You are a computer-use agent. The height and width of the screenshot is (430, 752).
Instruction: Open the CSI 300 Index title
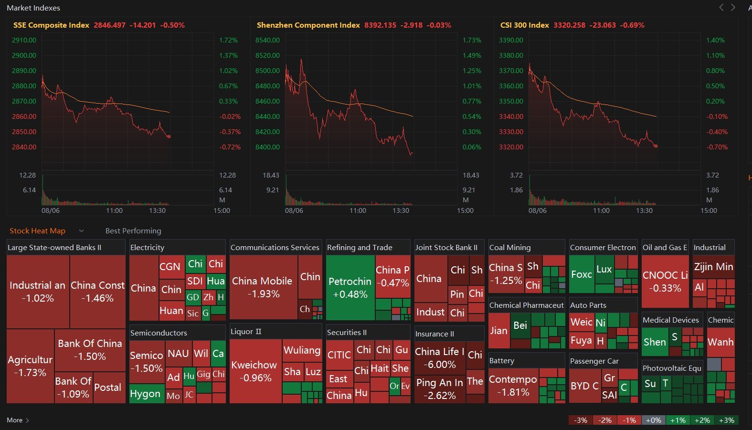525,25
